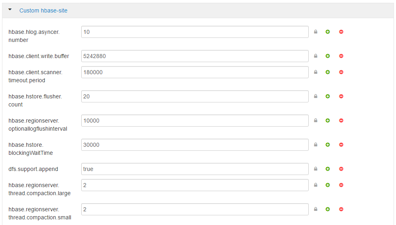Collapse the Custom hbase-site section arrow
The height and width of the screenshot is (225, 396).
10,10
